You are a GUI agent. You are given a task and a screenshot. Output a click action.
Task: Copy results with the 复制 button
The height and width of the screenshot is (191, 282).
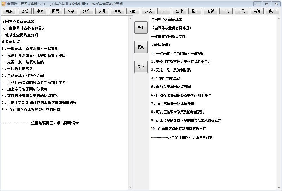click(x=141, y=47)
